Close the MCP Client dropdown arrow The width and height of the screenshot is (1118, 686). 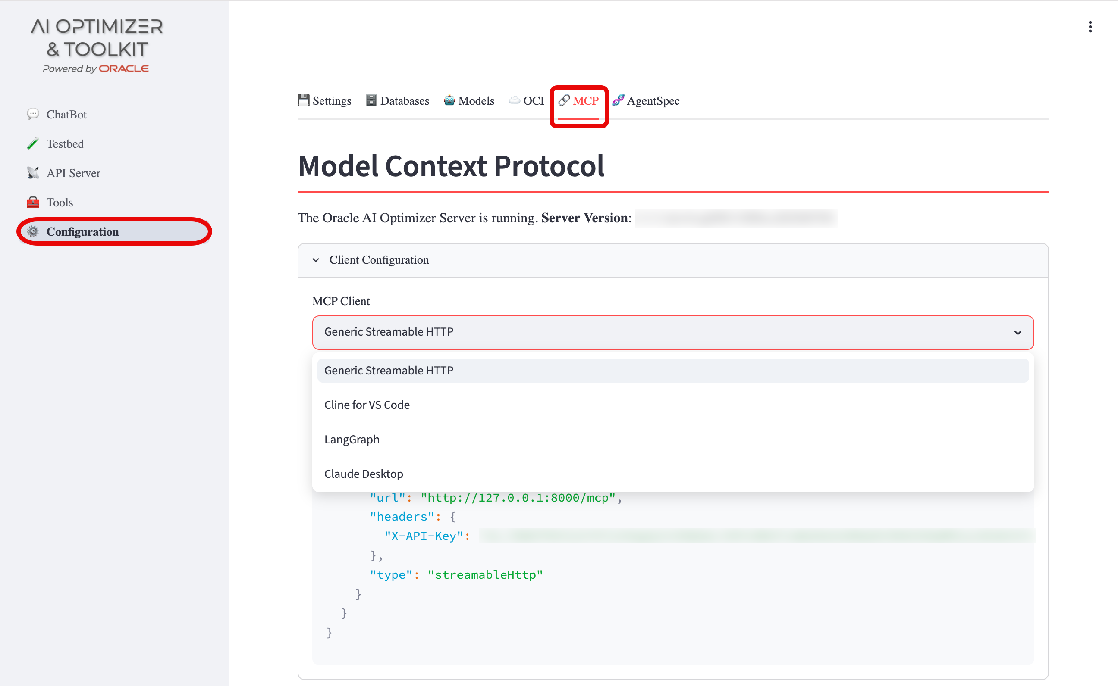[x=1018, y=332]
